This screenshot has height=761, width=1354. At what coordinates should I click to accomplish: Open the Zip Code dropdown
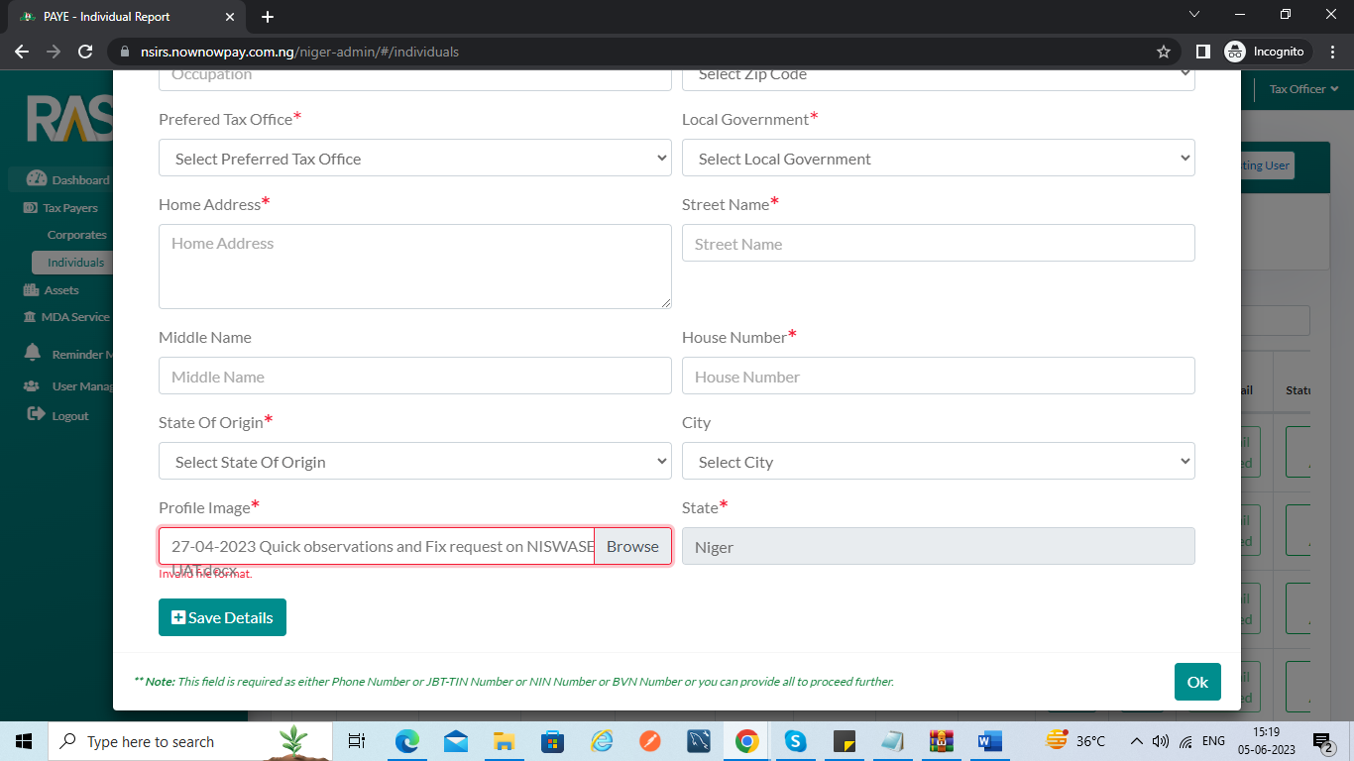tap(939, 78)
